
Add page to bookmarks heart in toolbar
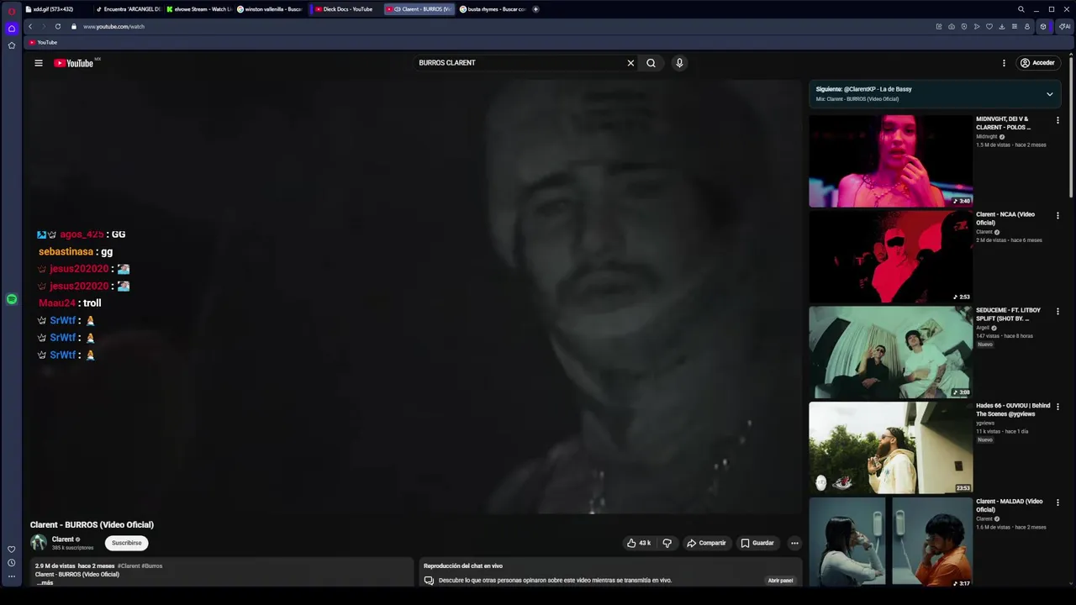pyautogui.click(x=989, y=27)
